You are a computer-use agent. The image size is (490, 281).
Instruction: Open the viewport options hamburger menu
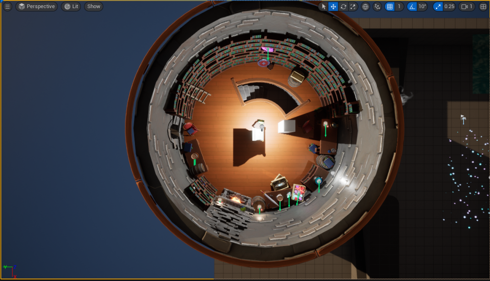[7, 7]
